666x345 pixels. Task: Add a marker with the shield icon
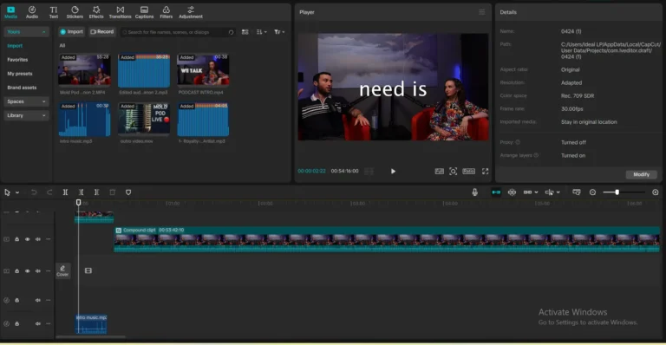tap(128, 192)
